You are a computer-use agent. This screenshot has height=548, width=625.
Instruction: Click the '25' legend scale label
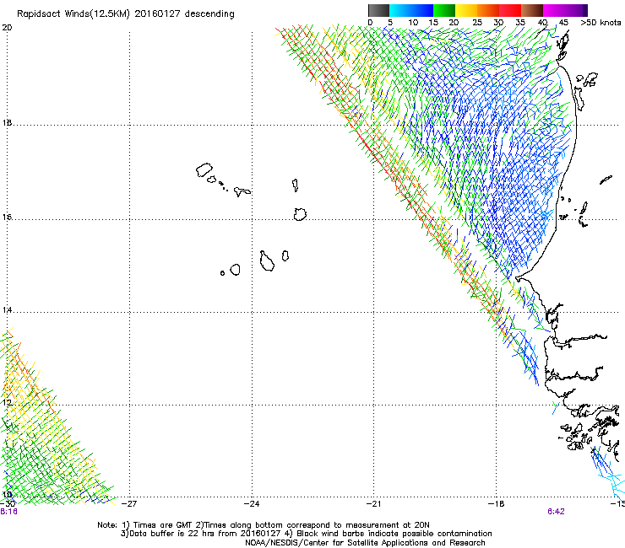tap(477, 23)
